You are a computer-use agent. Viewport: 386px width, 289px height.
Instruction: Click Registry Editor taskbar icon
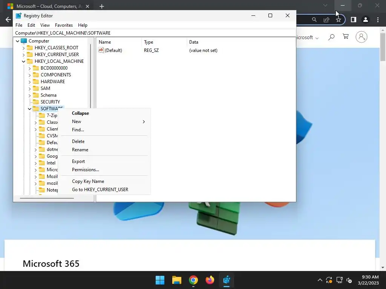click(x=227, y=280)
